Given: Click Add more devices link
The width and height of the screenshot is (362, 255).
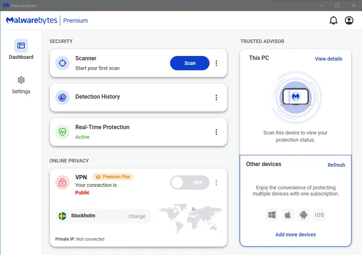Looking at the screenshot, I should (x=296, y=235).
